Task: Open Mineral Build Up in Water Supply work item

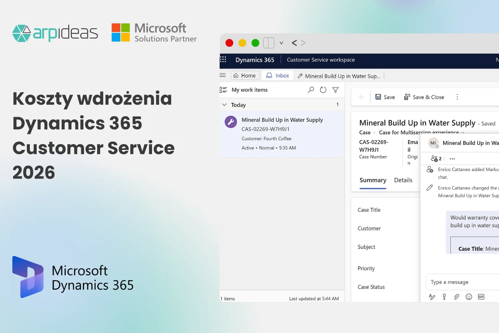Action: (282, 134)
